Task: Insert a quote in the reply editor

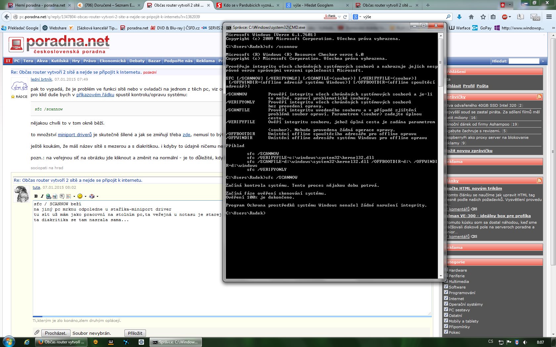Action: [x=62, y=196]
